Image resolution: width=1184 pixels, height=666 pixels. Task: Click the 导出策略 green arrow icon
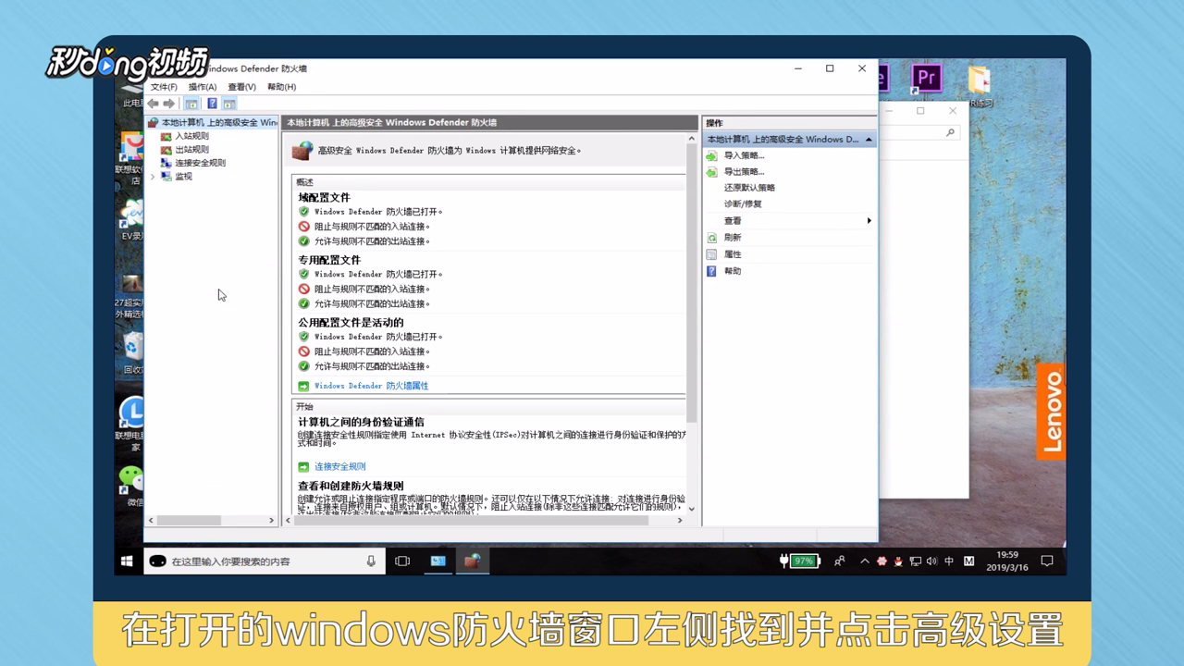711,172
